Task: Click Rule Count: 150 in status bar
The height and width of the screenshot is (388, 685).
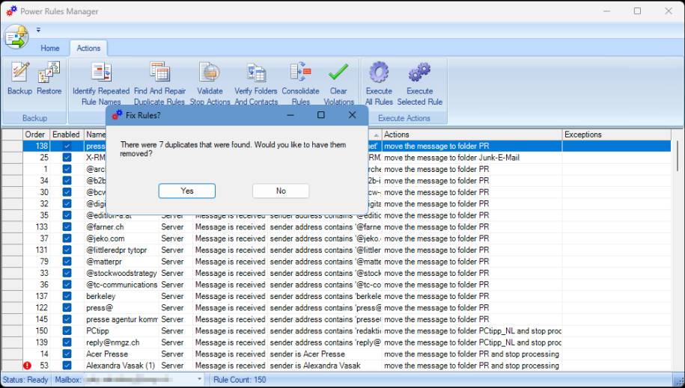Action: 240,380
